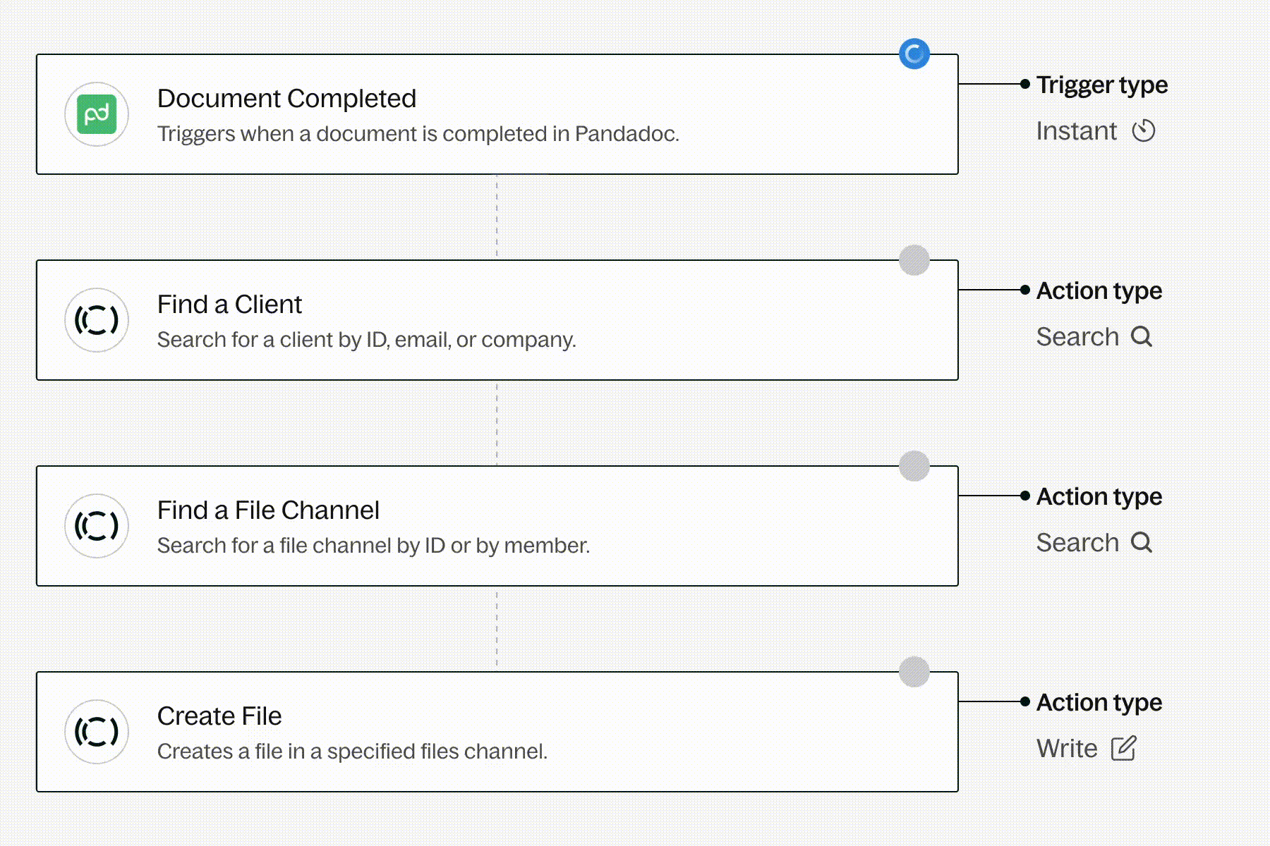Click the magnifier icon beside Find a Client
This screenshot has width=1270, height=846.
1142,337
